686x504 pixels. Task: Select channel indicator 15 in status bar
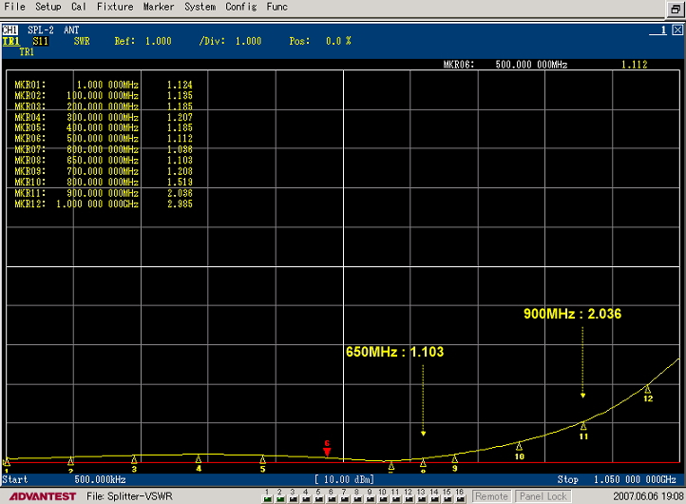pyautogui.click(x=447, y=496)
